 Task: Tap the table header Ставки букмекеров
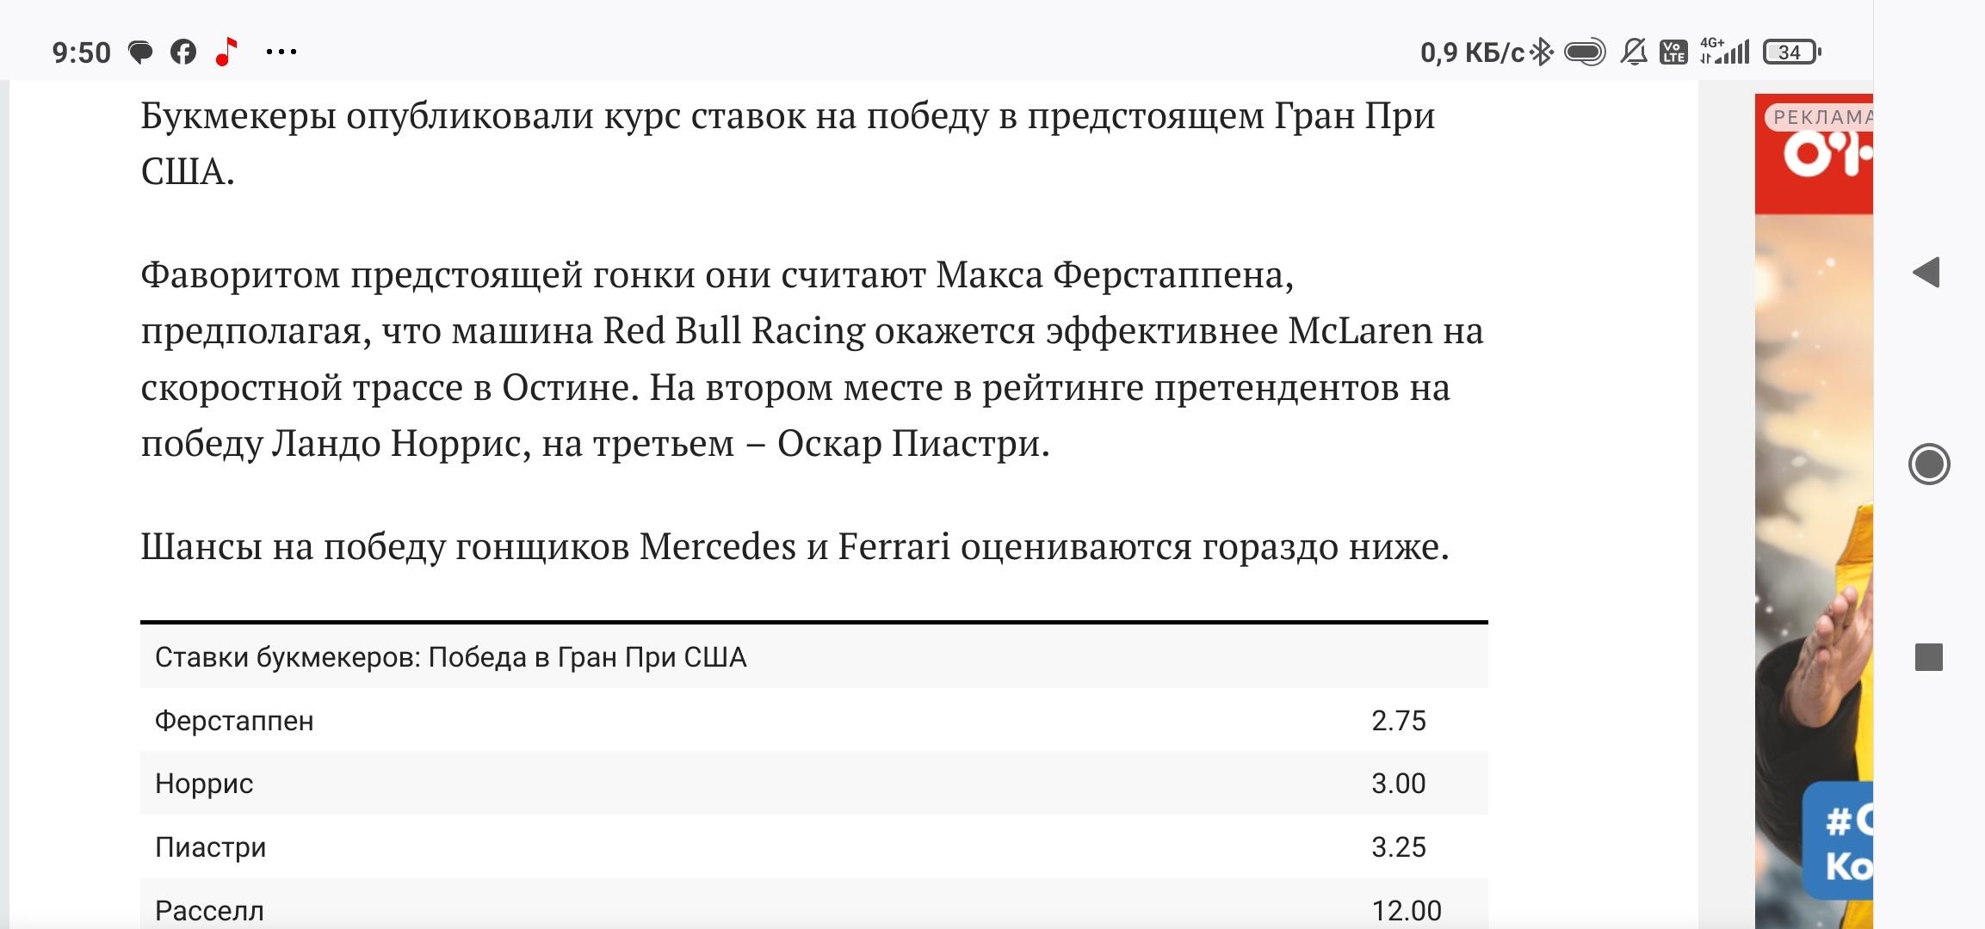(450, 657)
